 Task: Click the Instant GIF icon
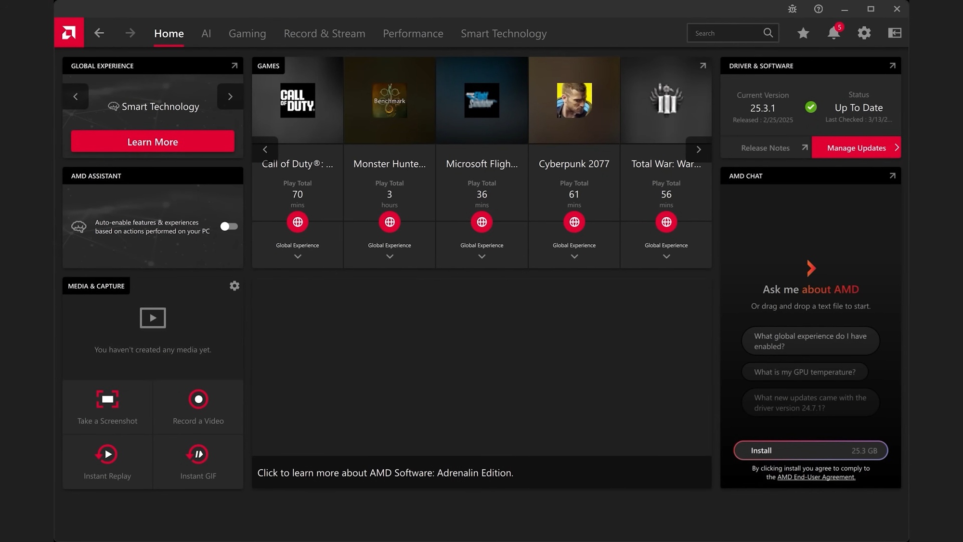coord(198,454)
